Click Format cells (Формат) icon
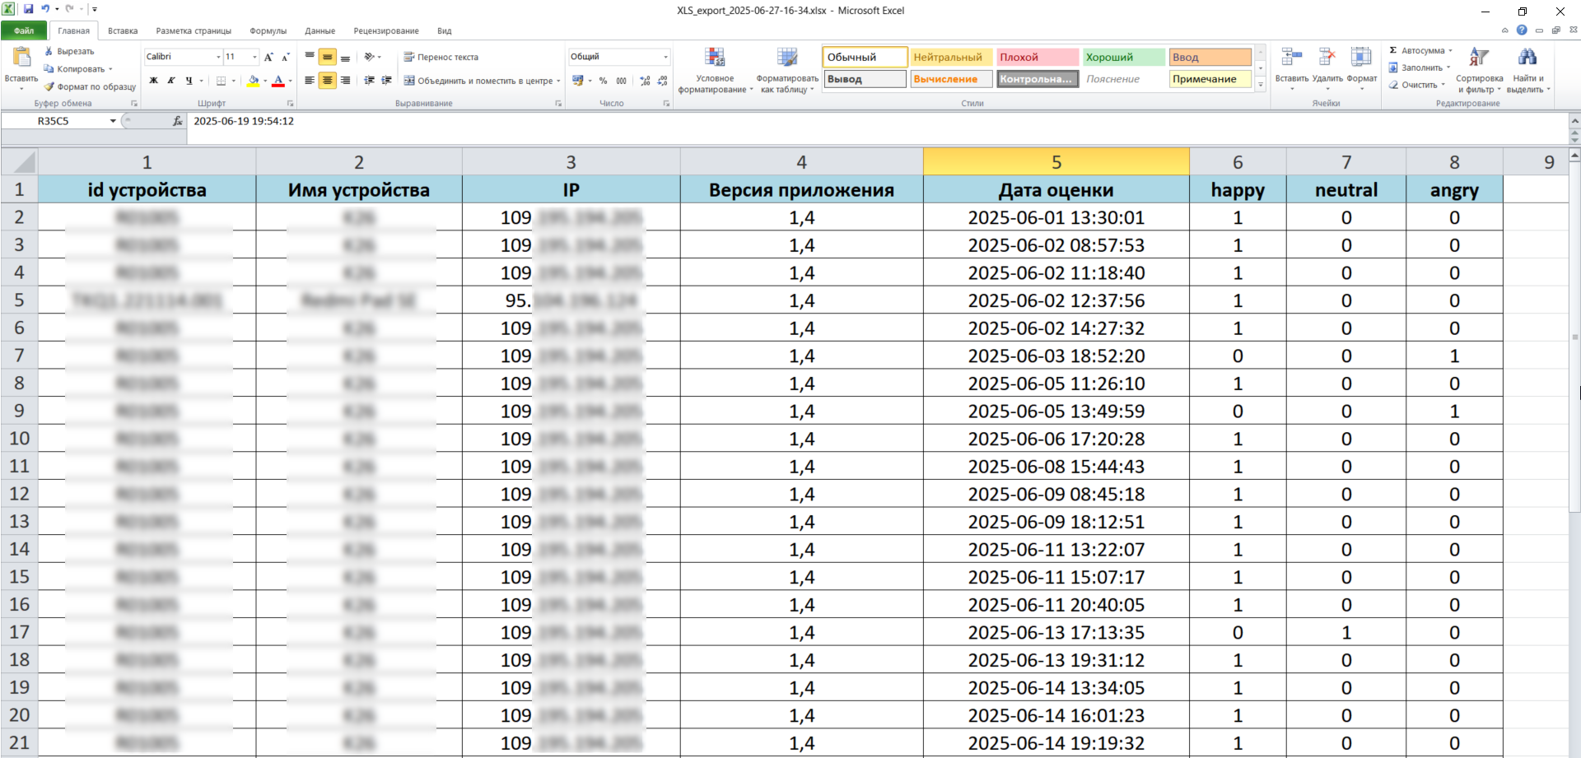This screenshot has height=758, width=1581. pyautogui.click(x=1361, y=57)
